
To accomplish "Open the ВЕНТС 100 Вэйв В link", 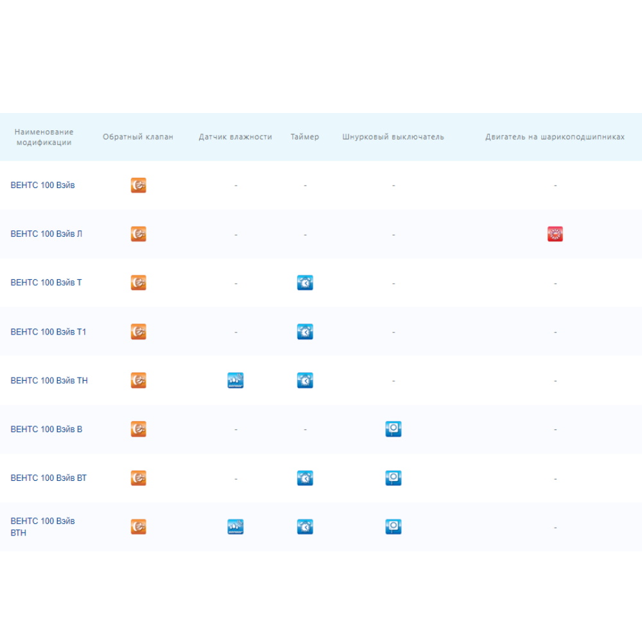I will click(x=46, y=429).
